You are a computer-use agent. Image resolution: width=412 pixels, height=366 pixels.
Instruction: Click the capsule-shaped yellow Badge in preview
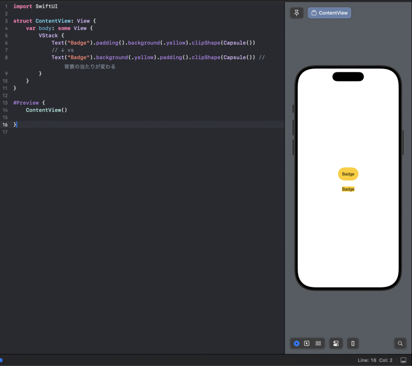pos(348,174)
